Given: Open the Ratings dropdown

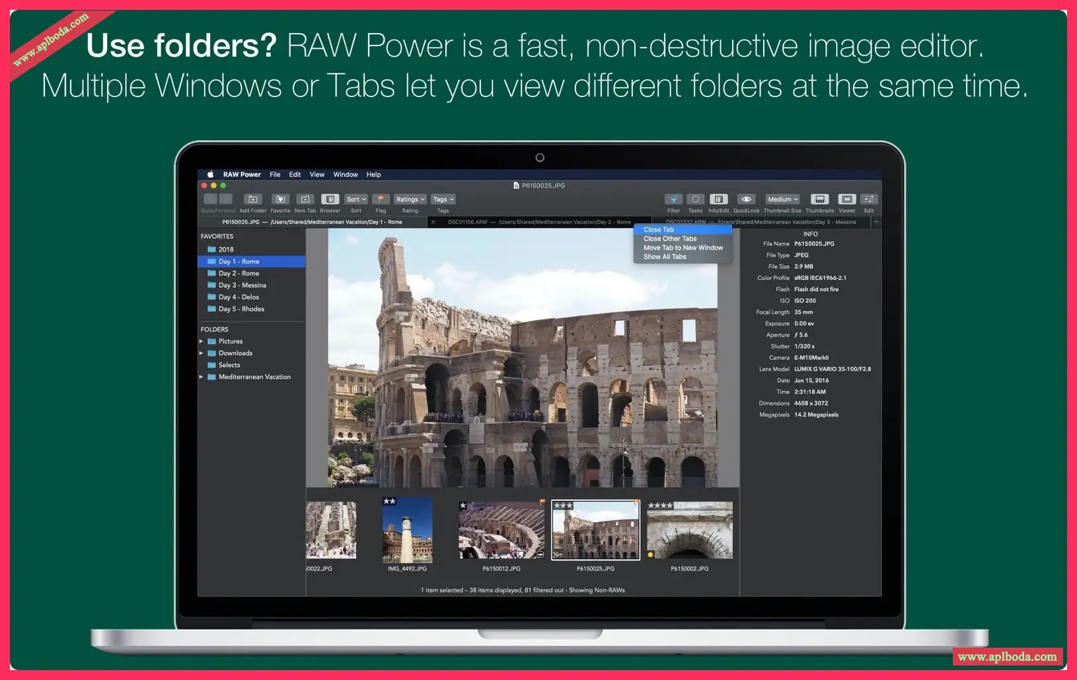Looking at the screenshot, I should pos(410,199).
